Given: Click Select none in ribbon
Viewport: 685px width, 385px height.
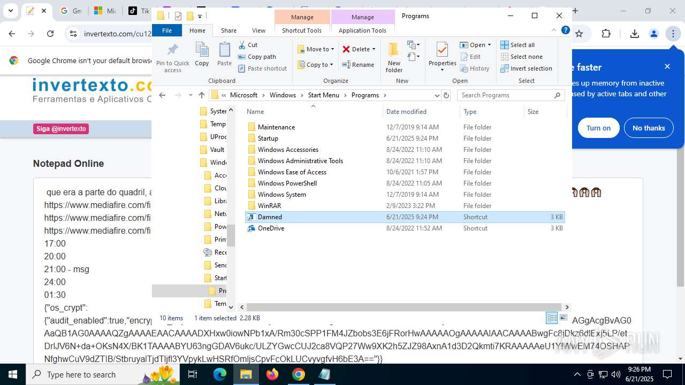Looking at the screenshot, I should click(x=521, y=57).
